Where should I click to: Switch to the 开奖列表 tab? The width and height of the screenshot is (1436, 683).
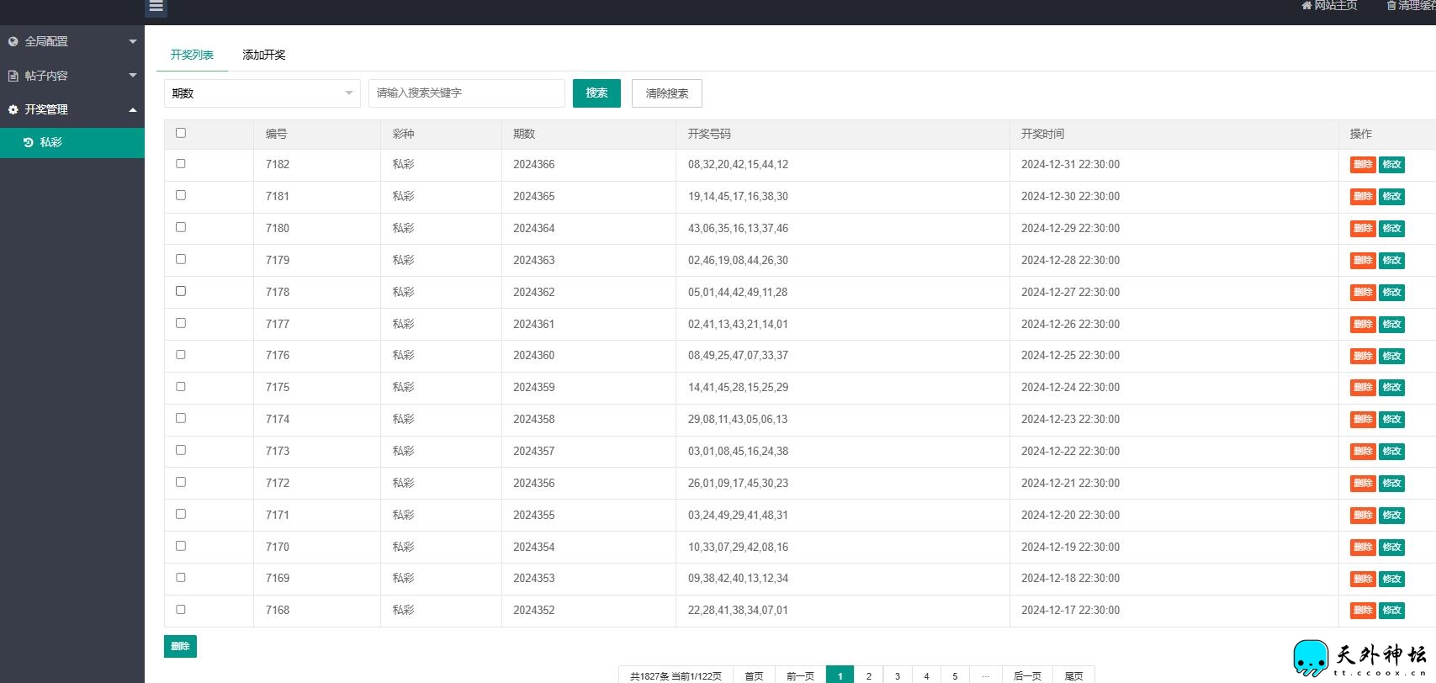(192, 55)
